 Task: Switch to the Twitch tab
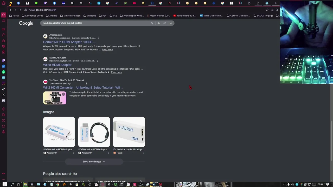[x=45, y=3]
